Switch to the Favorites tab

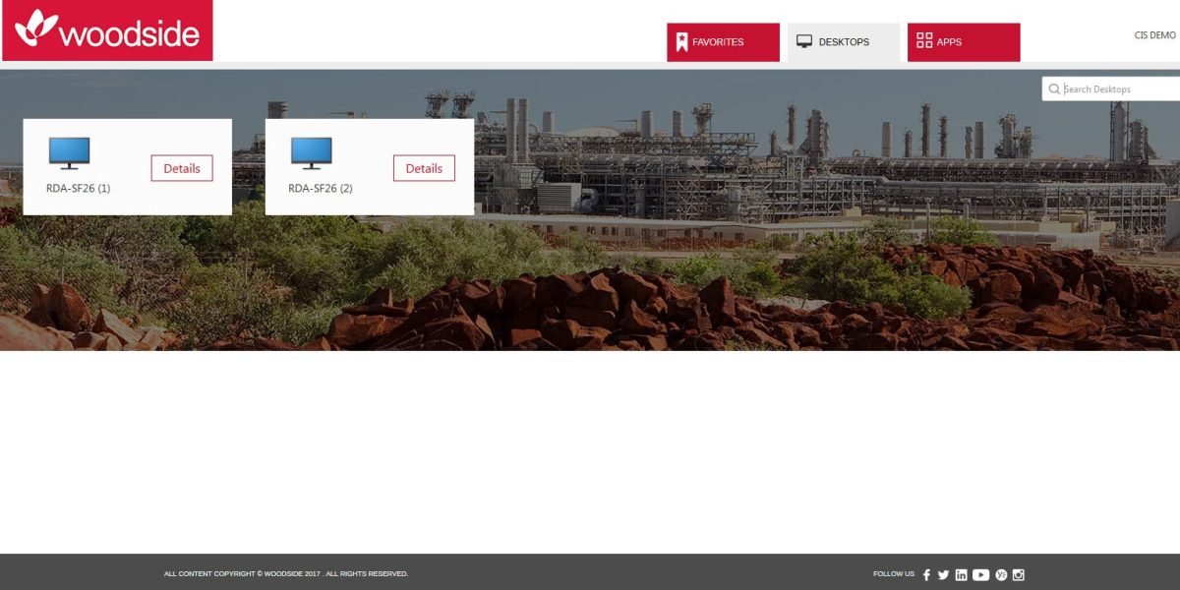[724, 41]
